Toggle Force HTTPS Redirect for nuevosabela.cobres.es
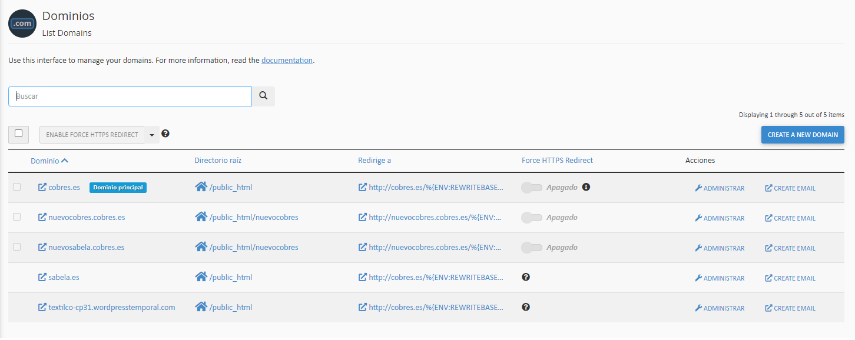This screenshot has height=340, width=855. 532,248
